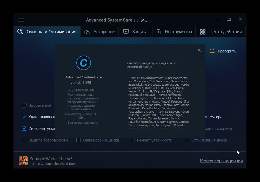The image size is (260, 182).
Task: Uncheck Интернет уско checkbox
Action: (24, 129)
